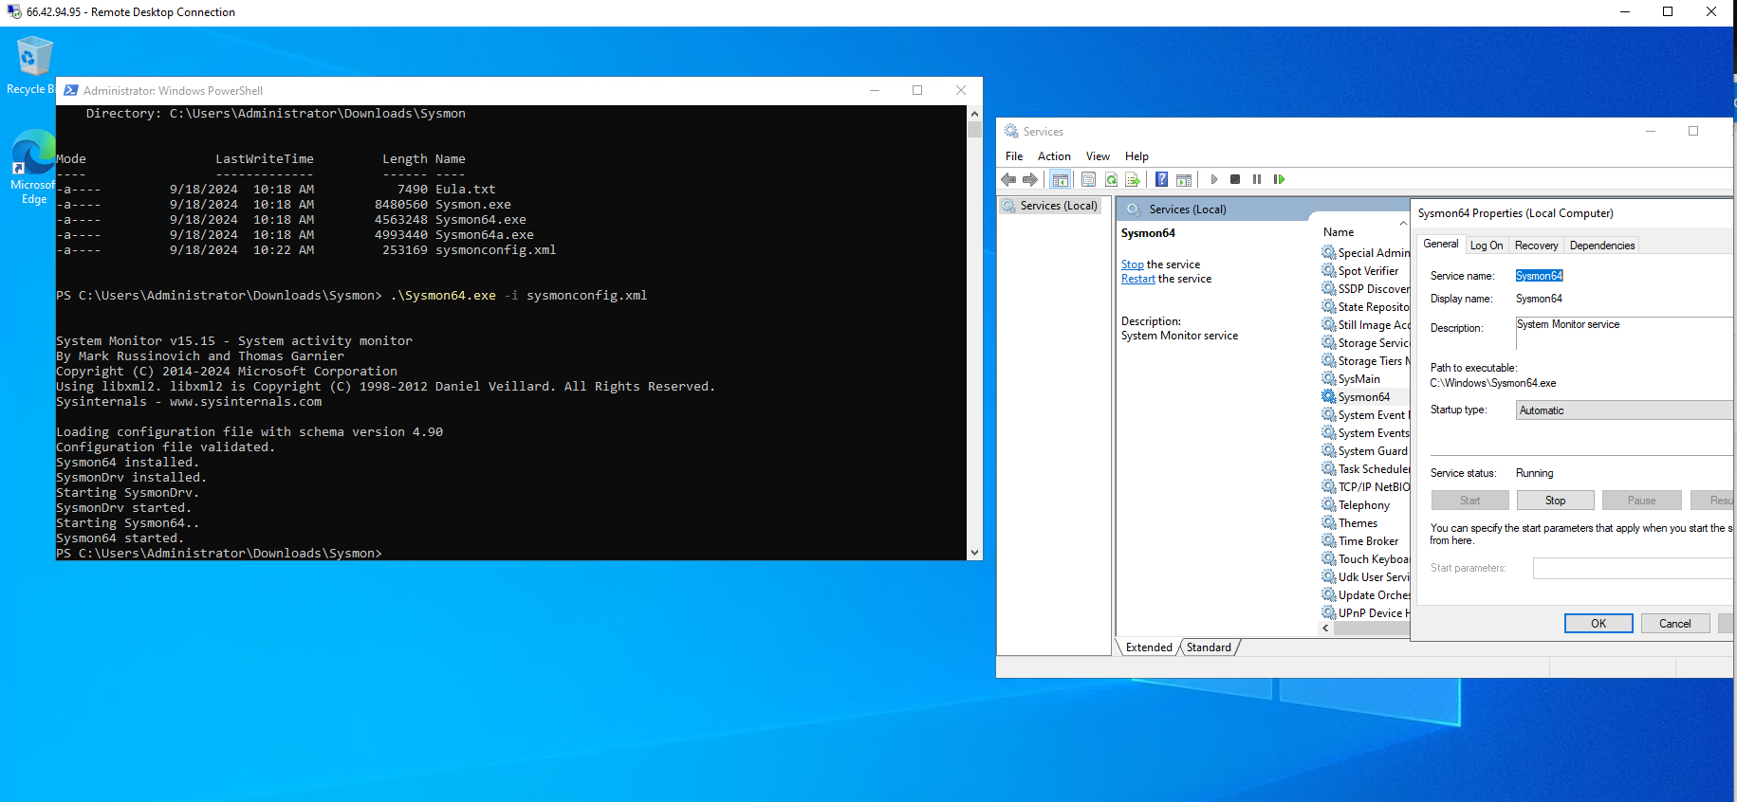Select Services (Local) in the console tree
The image size is (1737, 802).
point(1050,206)
